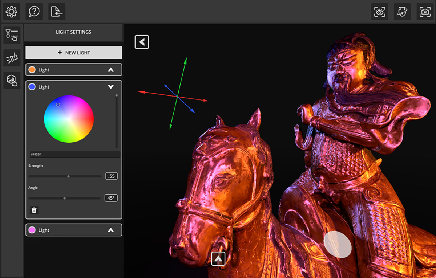The height and width of the screenshot is (278, 436).
Task: Expand the pink Light section
Action: click(x=111, y=230)
